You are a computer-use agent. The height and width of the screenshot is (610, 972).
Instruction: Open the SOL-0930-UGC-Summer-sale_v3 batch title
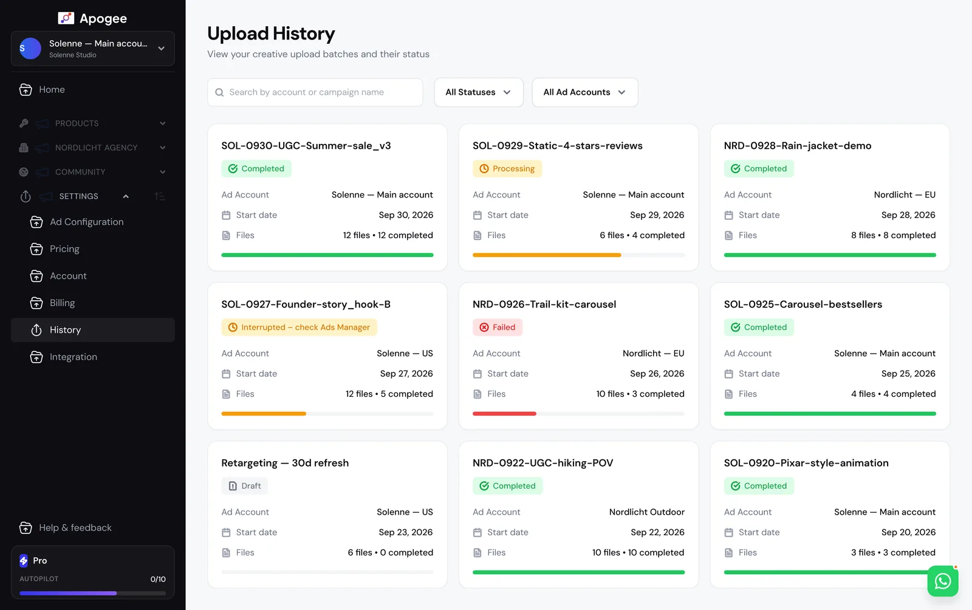306,146
